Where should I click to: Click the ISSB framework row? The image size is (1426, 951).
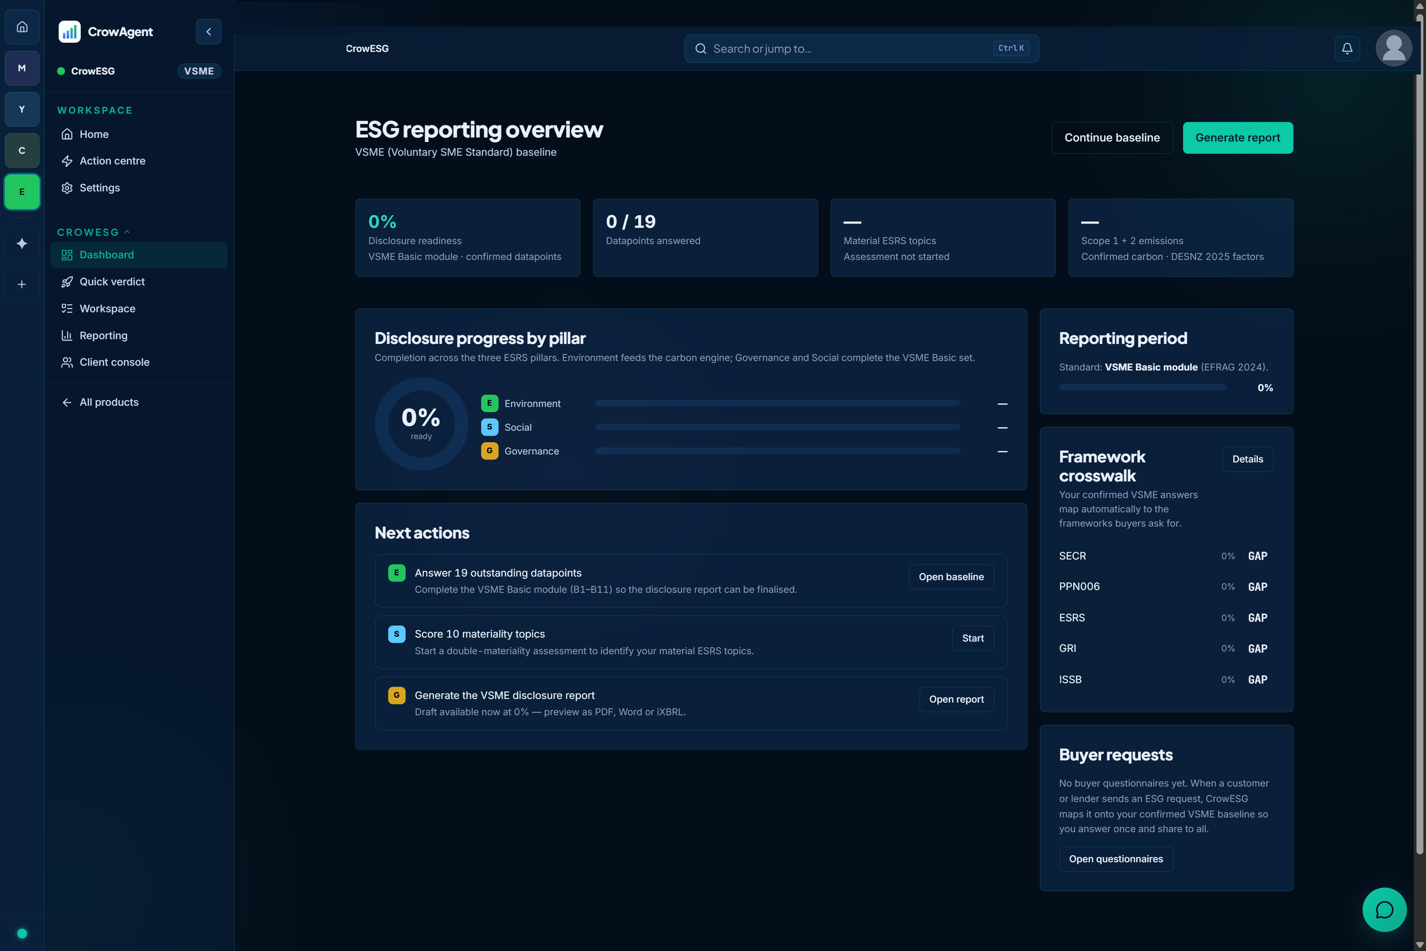pos(1166,680)
